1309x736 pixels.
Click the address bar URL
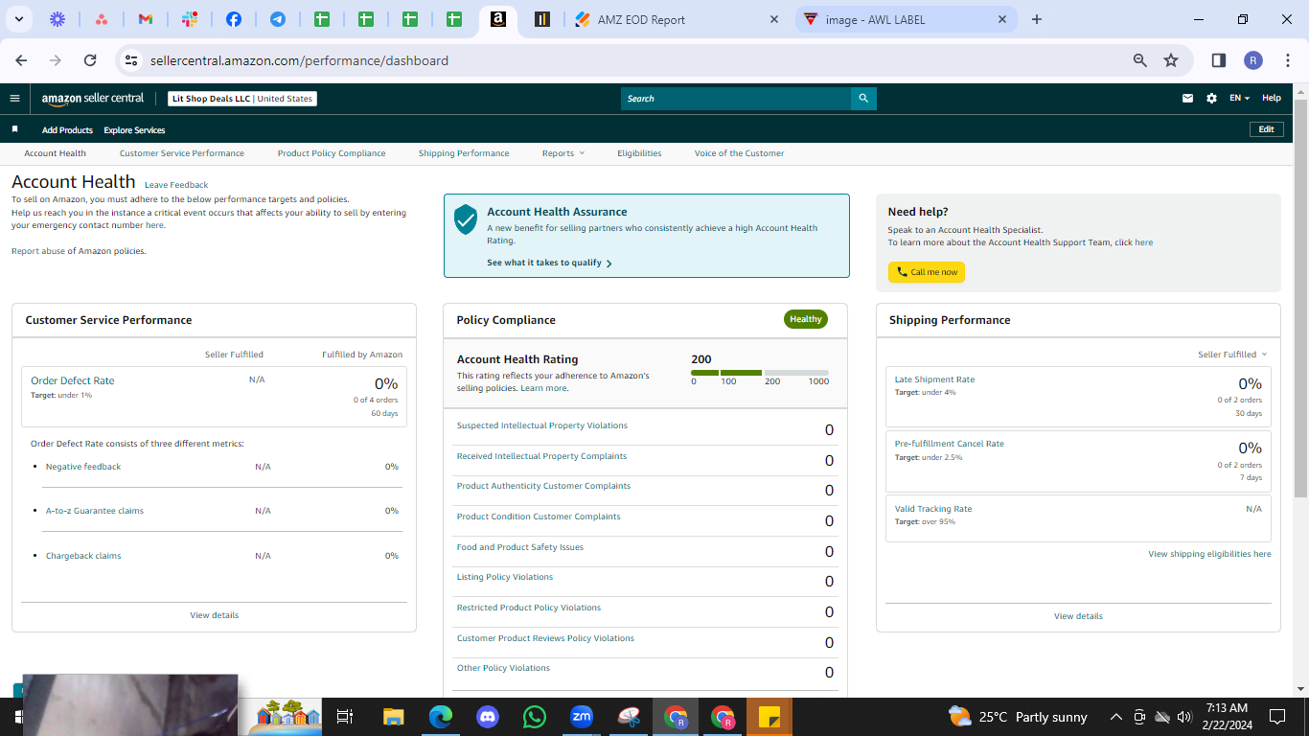[x=299, y=60]
